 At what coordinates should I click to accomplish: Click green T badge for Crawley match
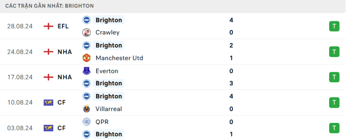point(334,27)
